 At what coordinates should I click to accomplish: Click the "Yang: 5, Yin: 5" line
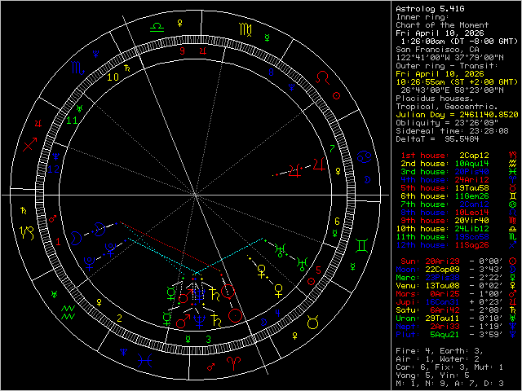coord(432,376)
